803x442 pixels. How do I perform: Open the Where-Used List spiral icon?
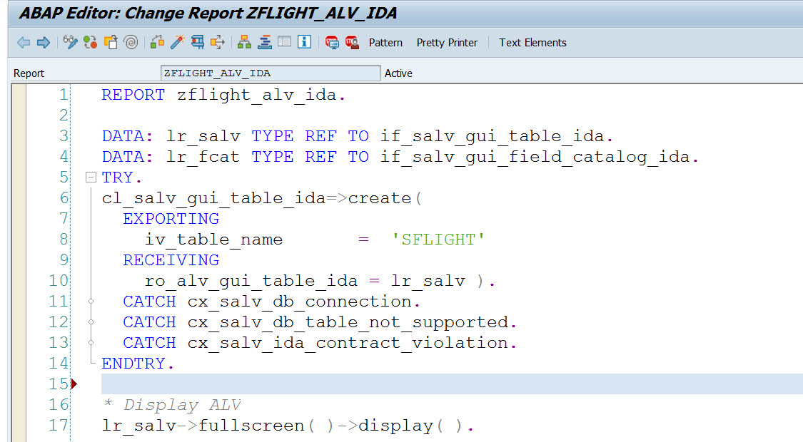click(x=131, y=42)
